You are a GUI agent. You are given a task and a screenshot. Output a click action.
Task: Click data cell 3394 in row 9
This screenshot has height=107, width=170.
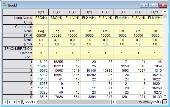89,97
